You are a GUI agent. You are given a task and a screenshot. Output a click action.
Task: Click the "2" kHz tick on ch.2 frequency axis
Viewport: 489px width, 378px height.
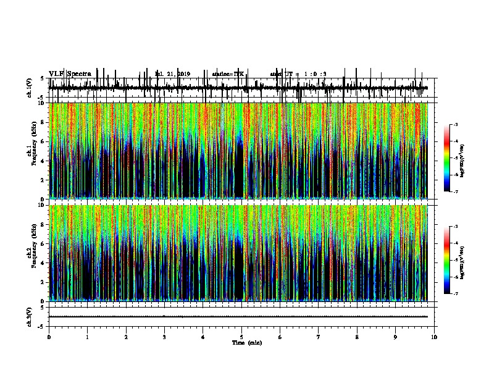pos(43,282)
